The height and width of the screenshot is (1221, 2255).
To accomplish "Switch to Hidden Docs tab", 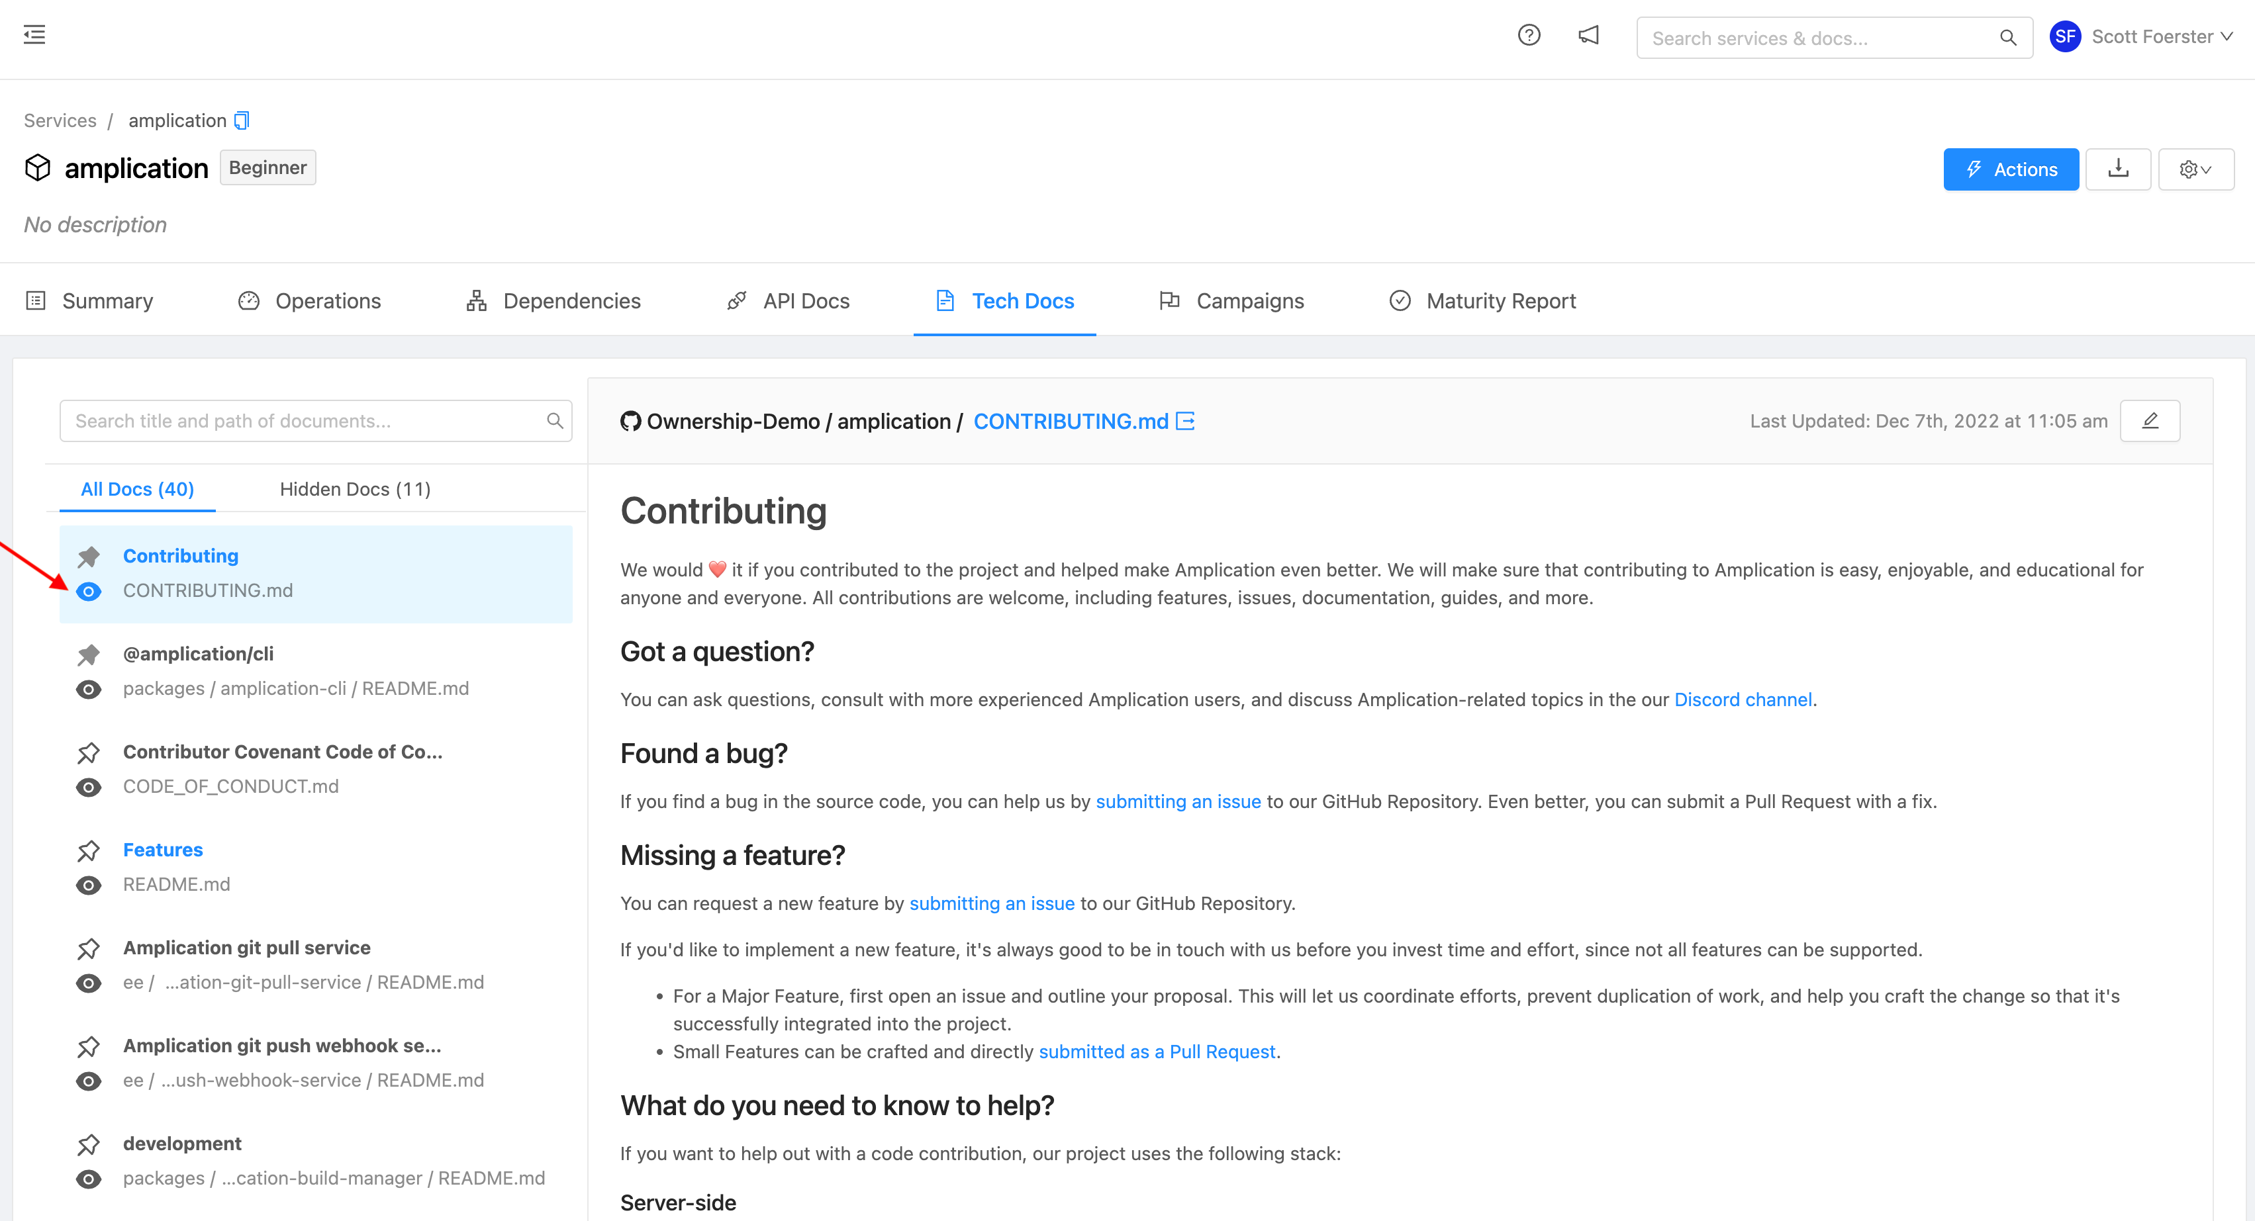I will [354, 488].
